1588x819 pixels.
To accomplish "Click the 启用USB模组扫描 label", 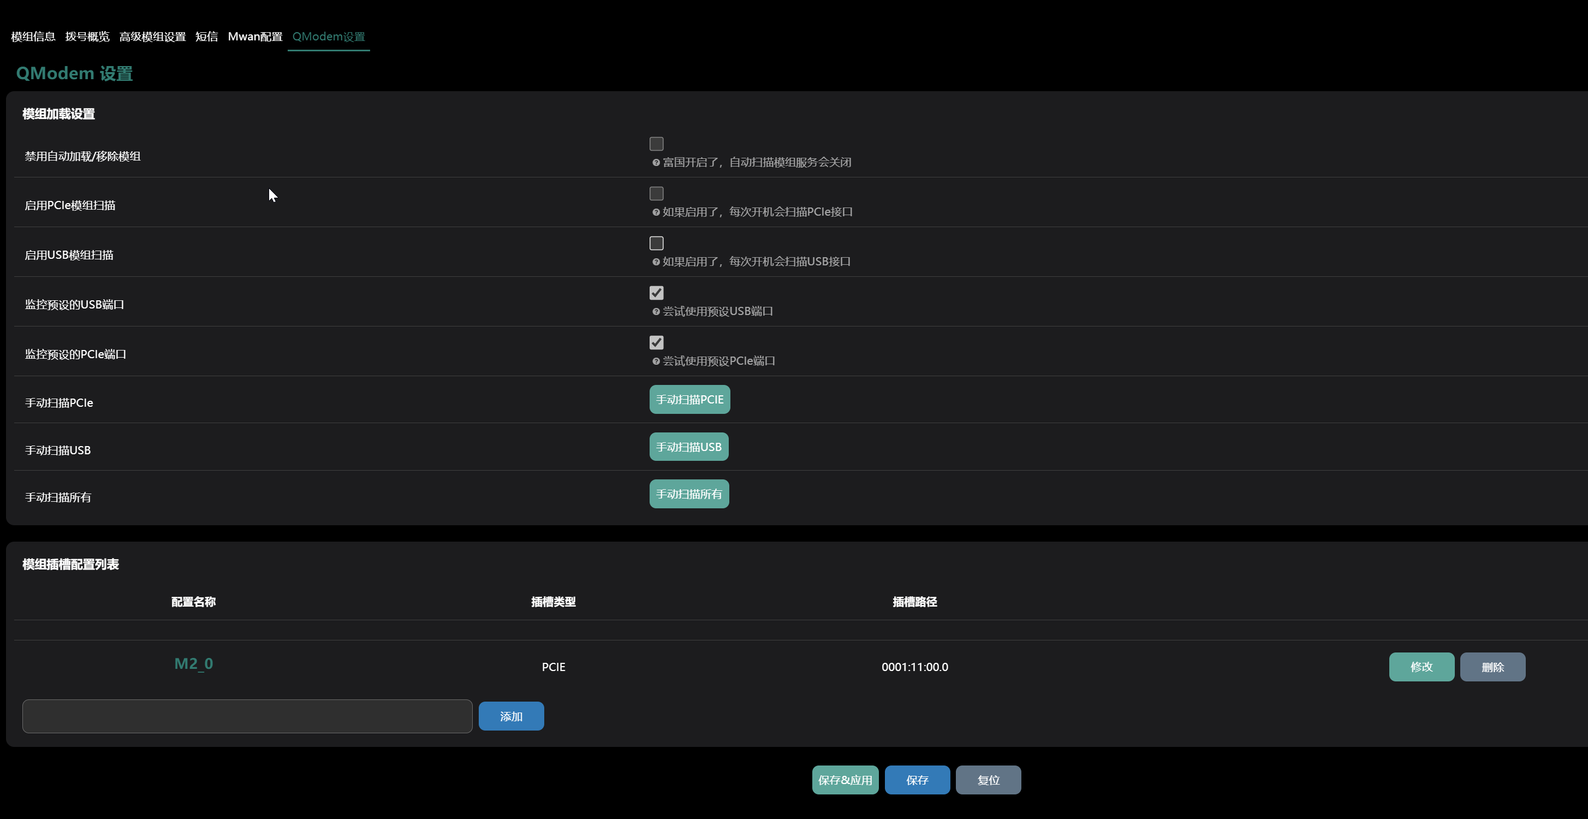I will pos(69,254).
